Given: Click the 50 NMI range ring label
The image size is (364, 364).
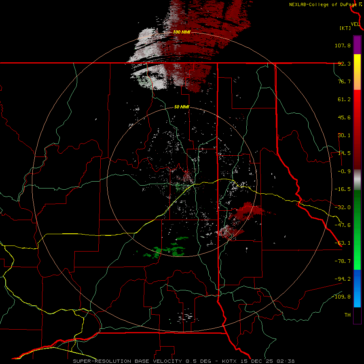Looking at the screenshot, I should (x=182, y=107).
